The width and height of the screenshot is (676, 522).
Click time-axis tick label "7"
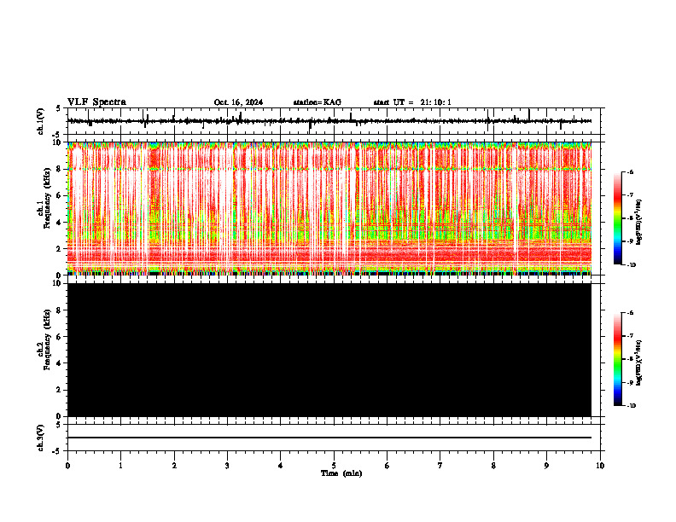(x=440, y=466)
